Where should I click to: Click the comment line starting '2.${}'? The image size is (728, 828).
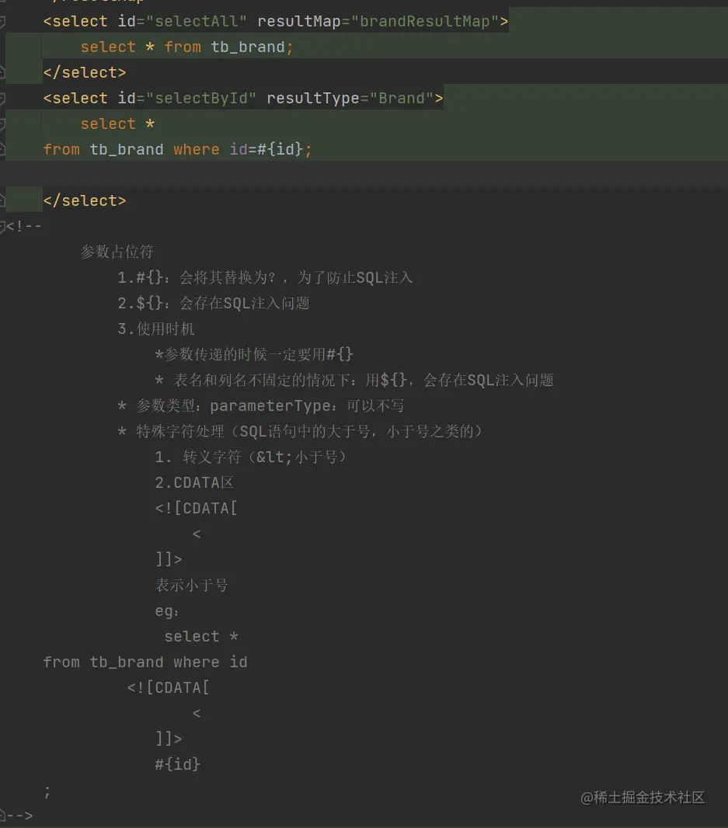[214, 303]
